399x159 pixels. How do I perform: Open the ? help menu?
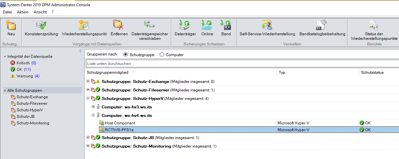(53, 12)
